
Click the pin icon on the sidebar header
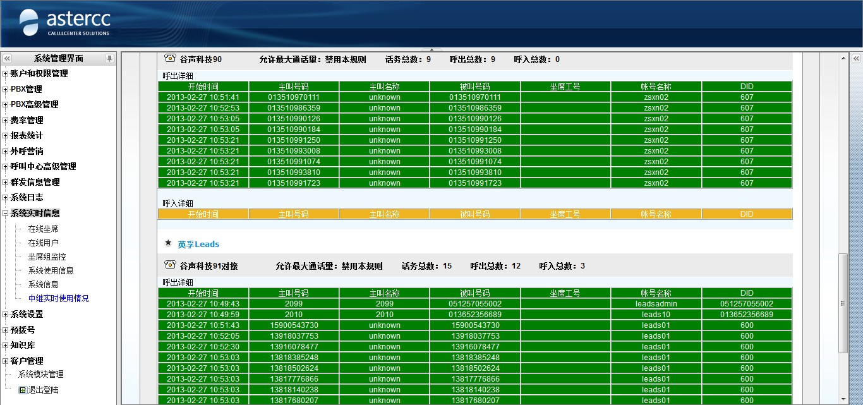pyautogui.click(x=109, y=58)
